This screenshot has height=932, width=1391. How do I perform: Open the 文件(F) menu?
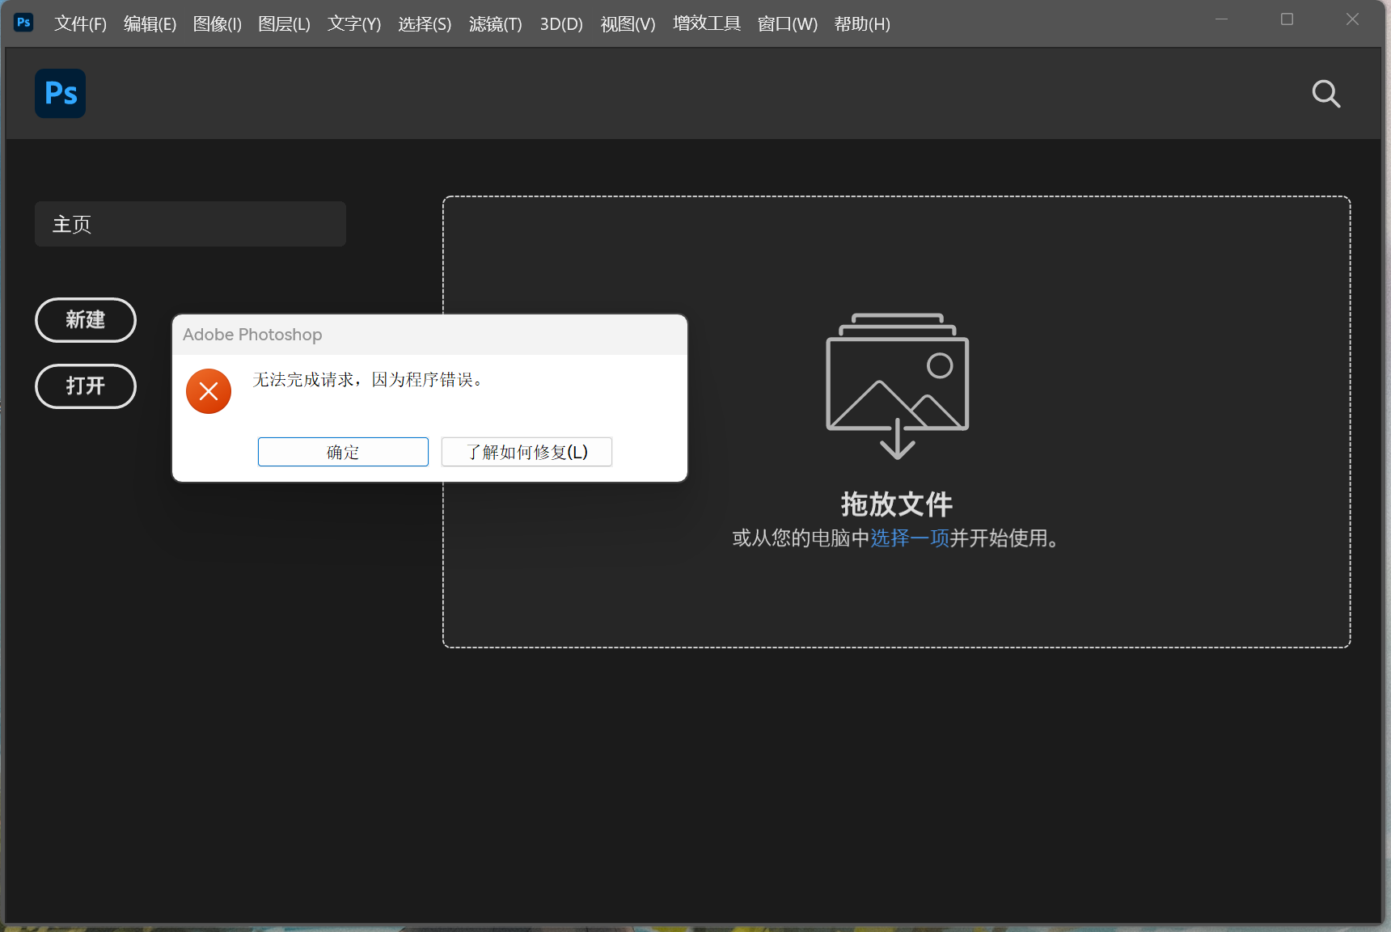pyautogui.click(x=80, y=24)
